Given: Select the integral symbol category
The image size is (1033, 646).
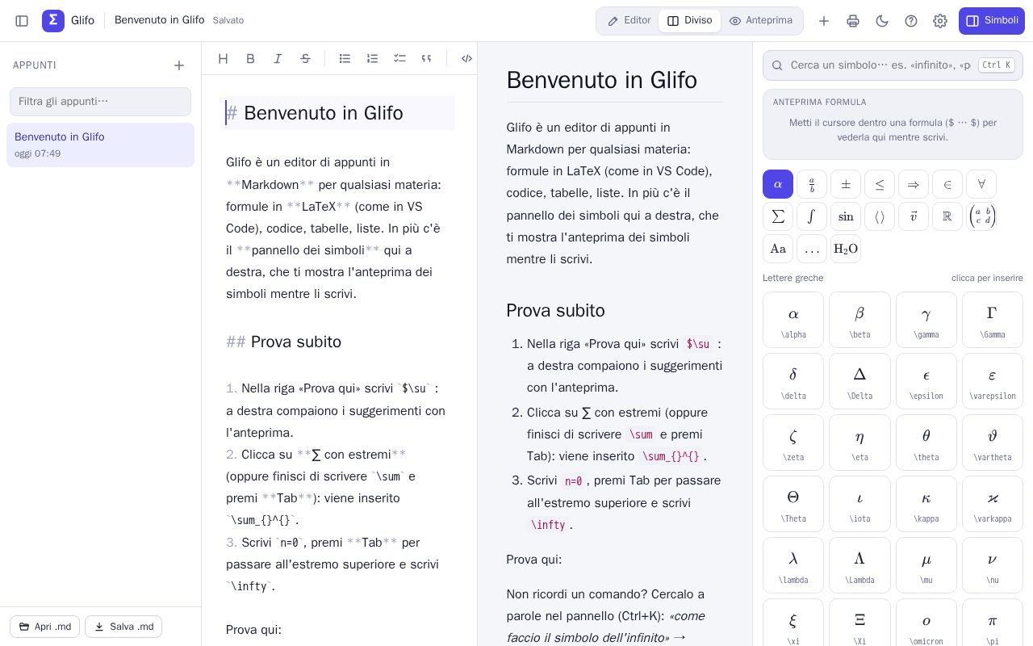Looking at the screenshot, I should (x=812, y=216).
